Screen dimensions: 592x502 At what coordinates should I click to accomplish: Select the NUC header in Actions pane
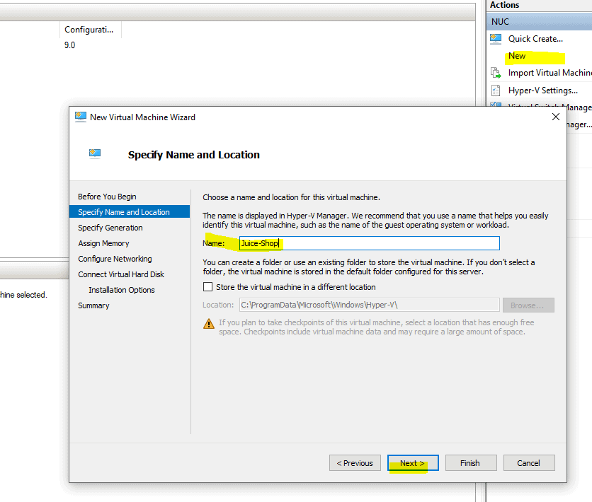(x=539, y=21)
